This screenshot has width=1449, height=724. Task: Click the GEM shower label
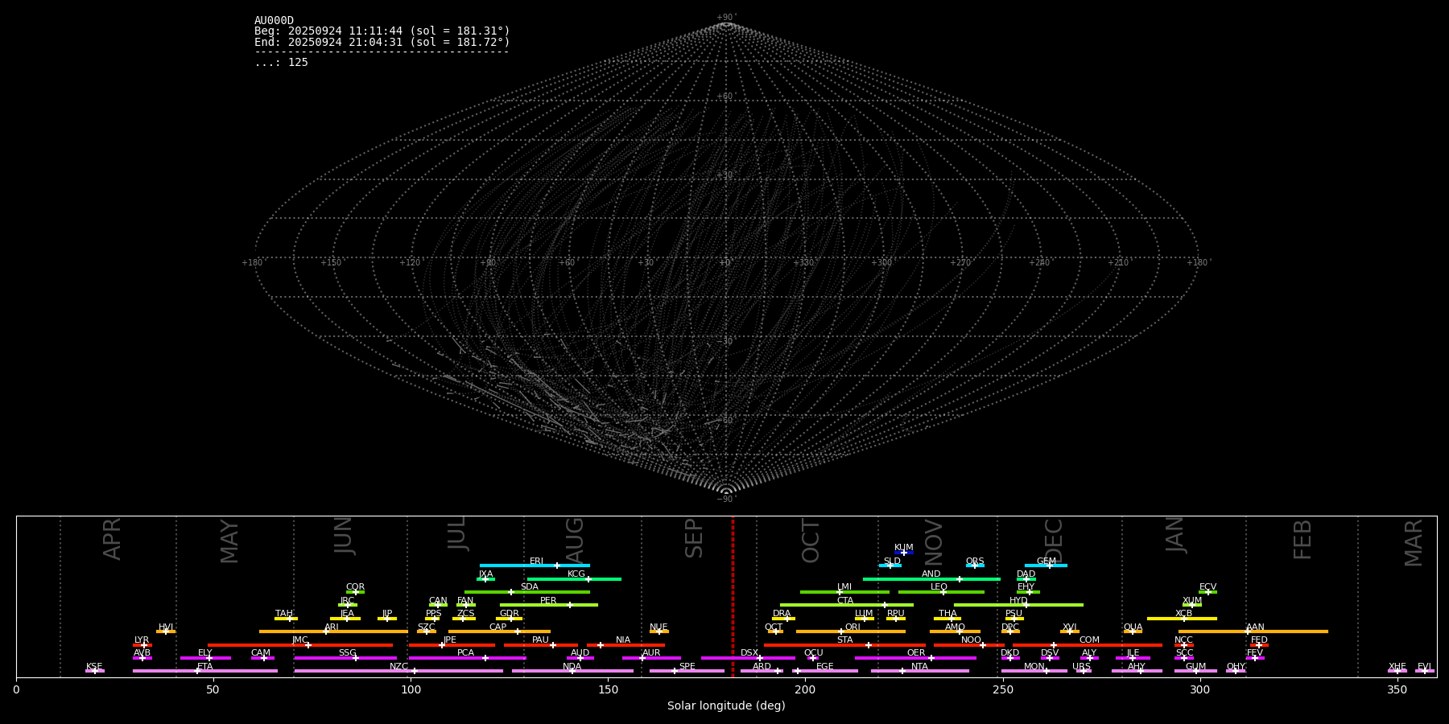pyautogui.click(x=1046, y=562)
